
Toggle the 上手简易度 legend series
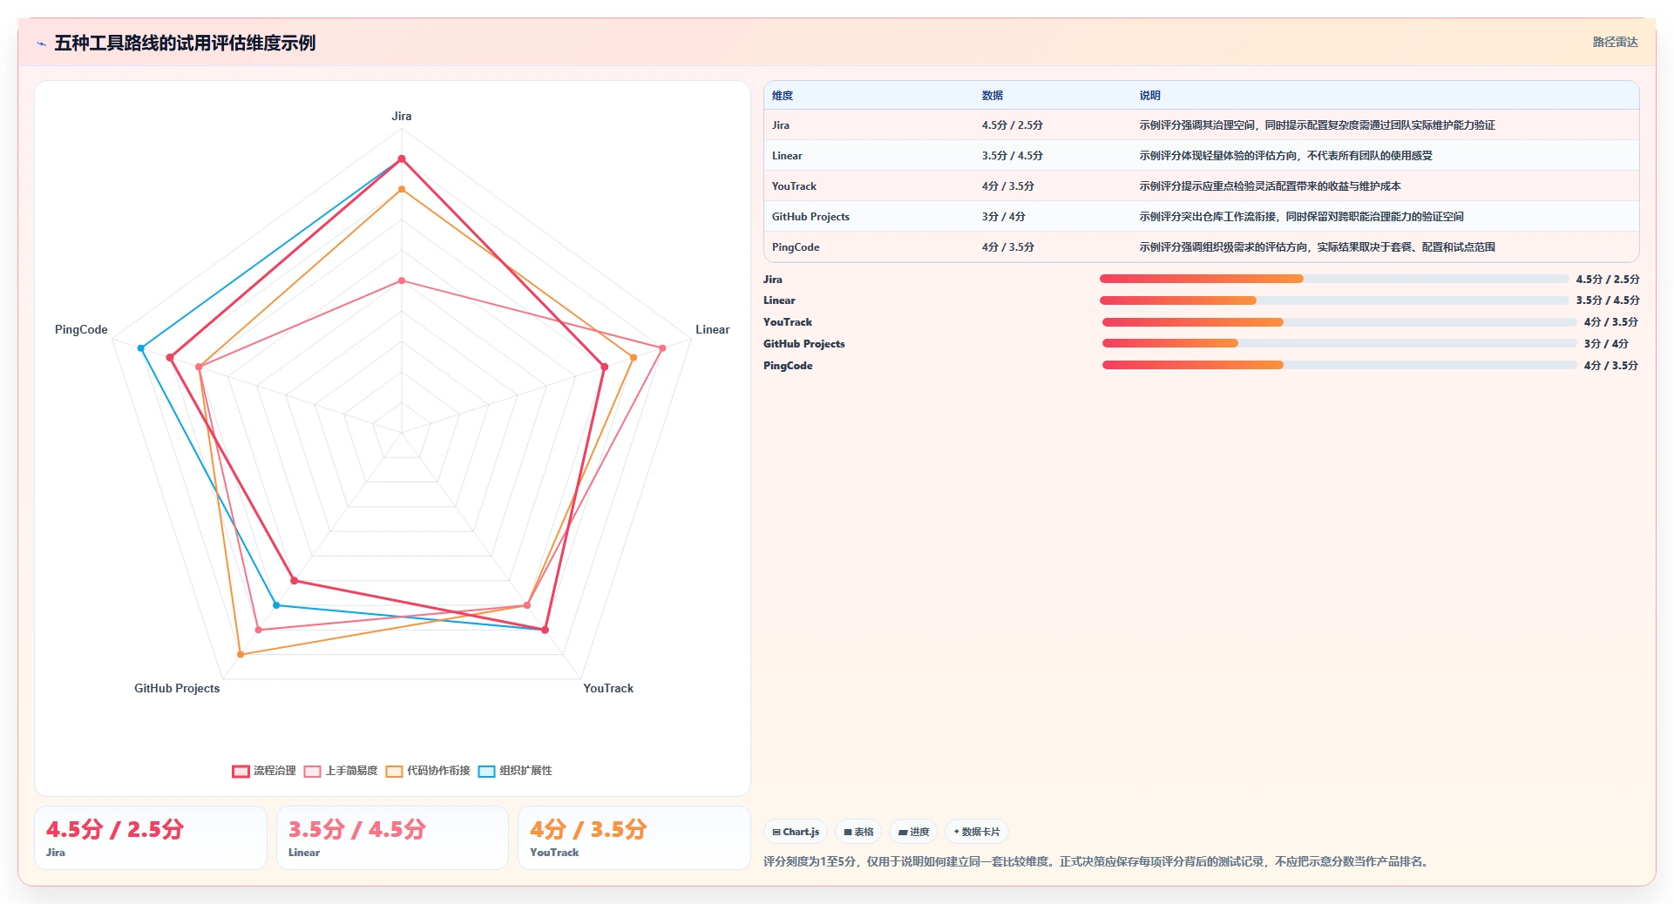(x=341, y=771)
